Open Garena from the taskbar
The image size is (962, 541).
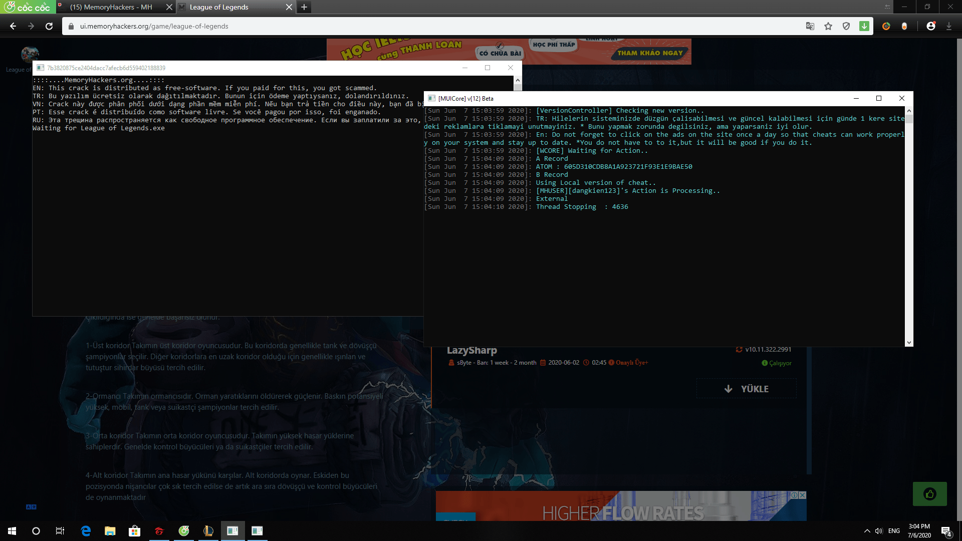tap(159, 531)
